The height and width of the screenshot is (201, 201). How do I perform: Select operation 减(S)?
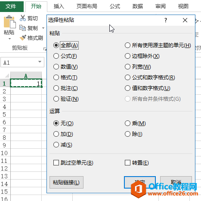[x=63, y=145]
